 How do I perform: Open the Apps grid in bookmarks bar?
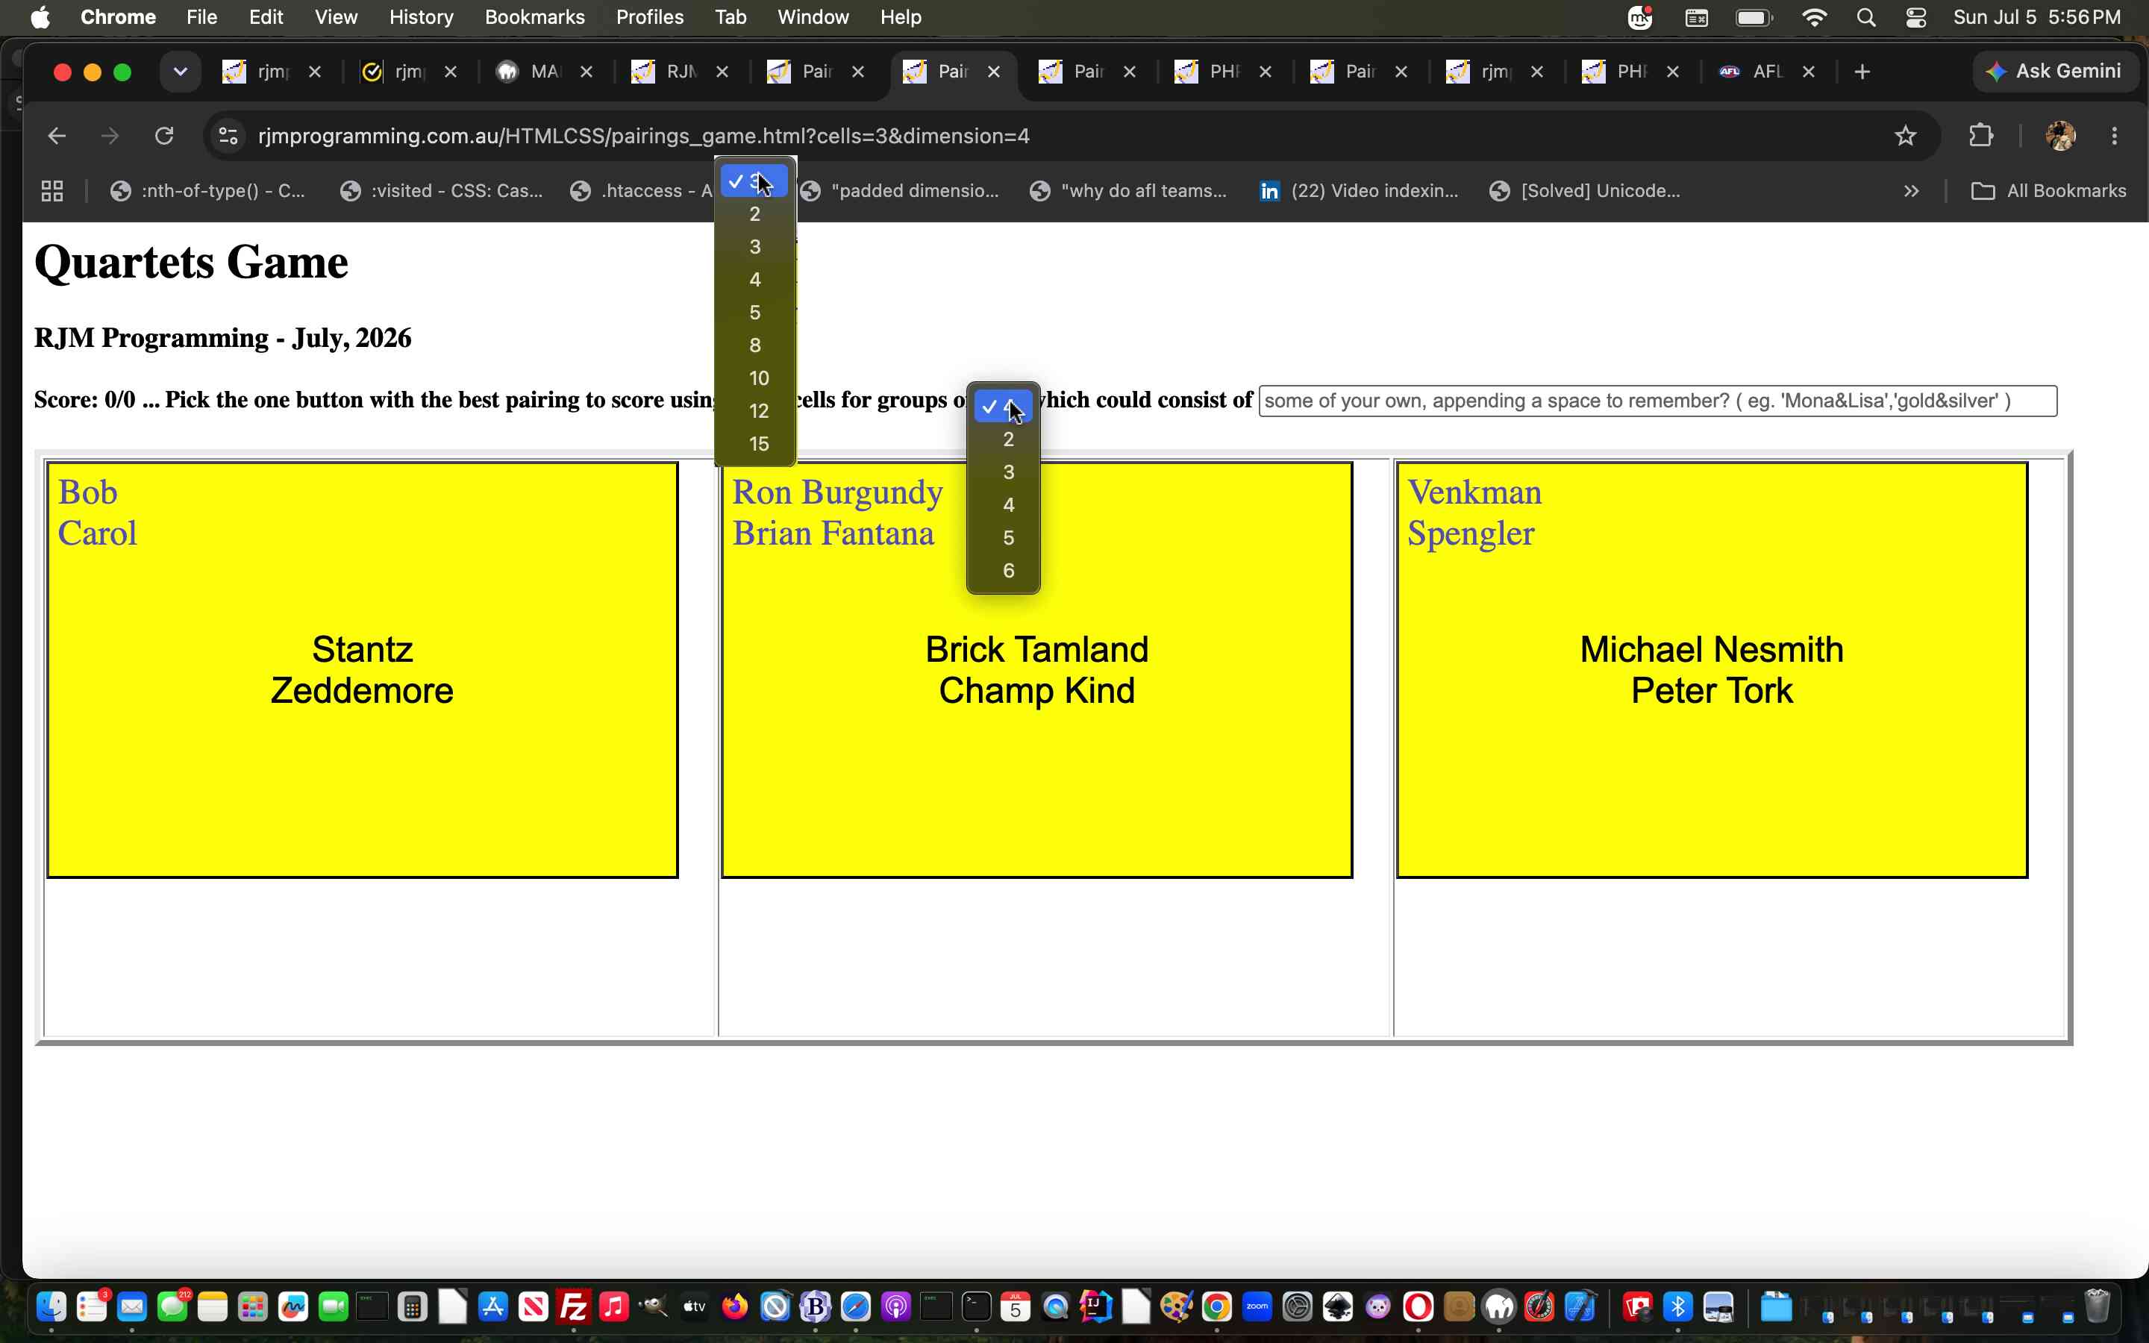(52, 191)
